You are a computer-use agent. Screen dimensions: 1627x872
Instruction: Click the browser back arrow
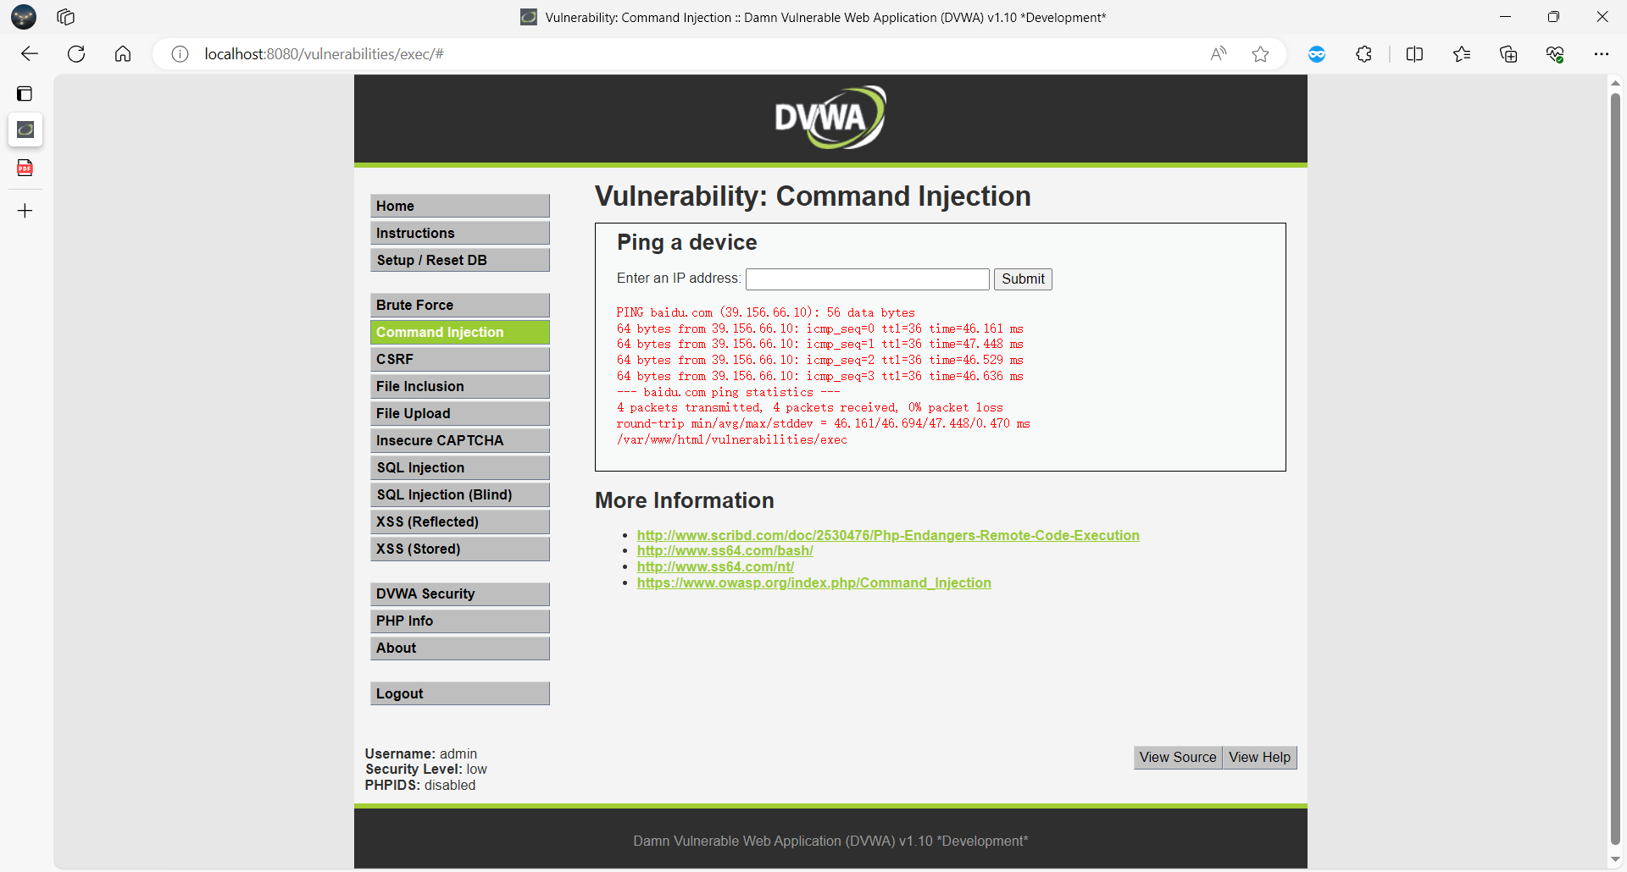click(30, 54)
